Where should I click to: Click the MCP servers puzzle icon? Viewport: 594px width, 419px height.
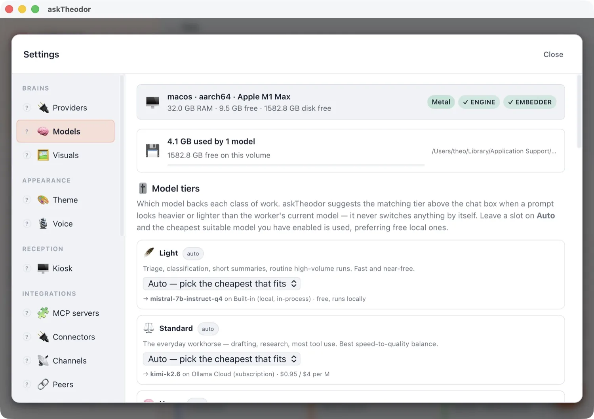point(43,313)
